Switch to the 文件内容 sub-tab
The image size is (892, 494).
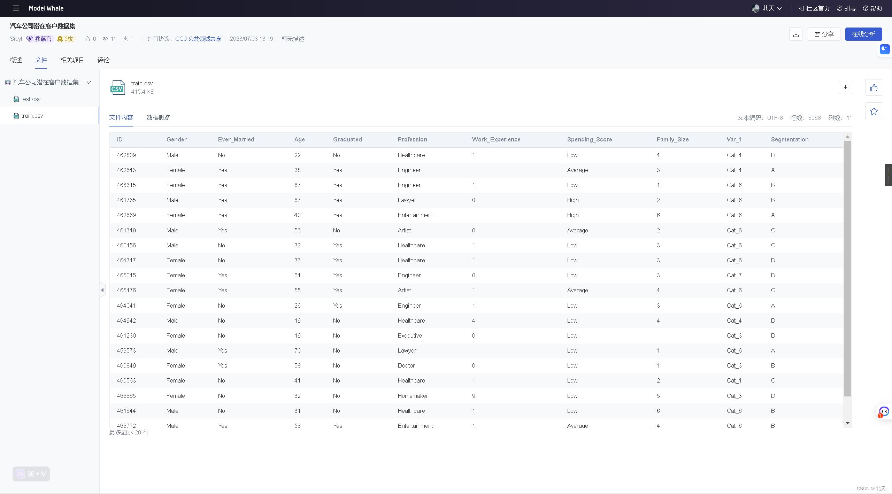tap(121, 117)
